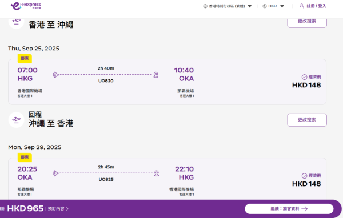Click the 經濟飛 check icon on UO825
The width and height of the screenshot is (343, 218).
[x=304, y=176]
